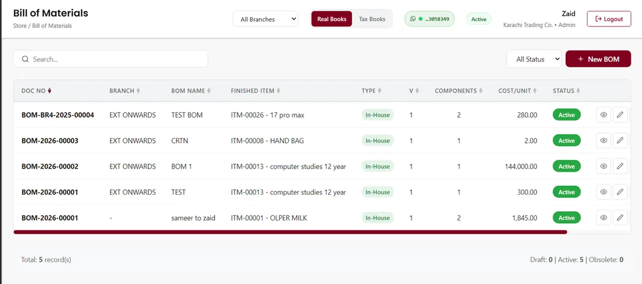Image resolution: width=642 pixels, height=284 pixels.
Task: Click the search magnifier icon
Action: pos(25,59)
